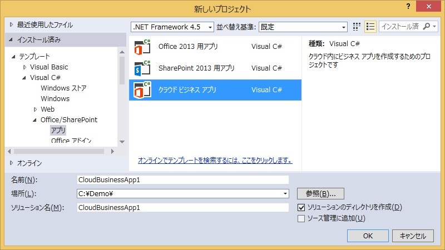
Task: Click horizontal scrollbar right arrow
Action: pos(112,151)
